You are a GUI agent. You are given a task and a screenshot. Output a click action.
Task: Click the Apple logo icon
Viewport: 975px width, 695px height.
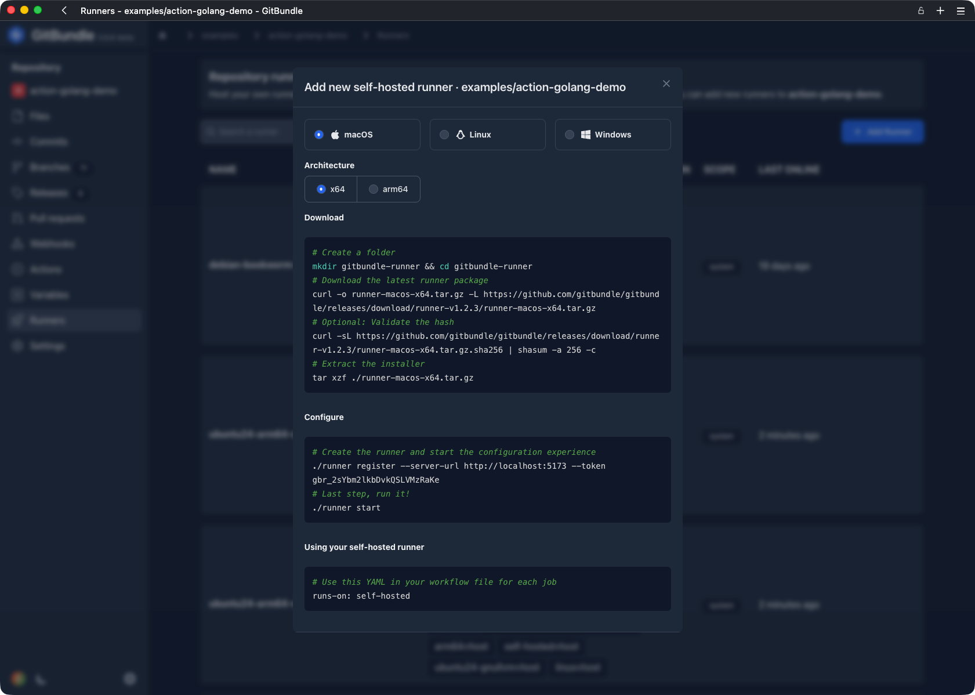tap(335, 135)
